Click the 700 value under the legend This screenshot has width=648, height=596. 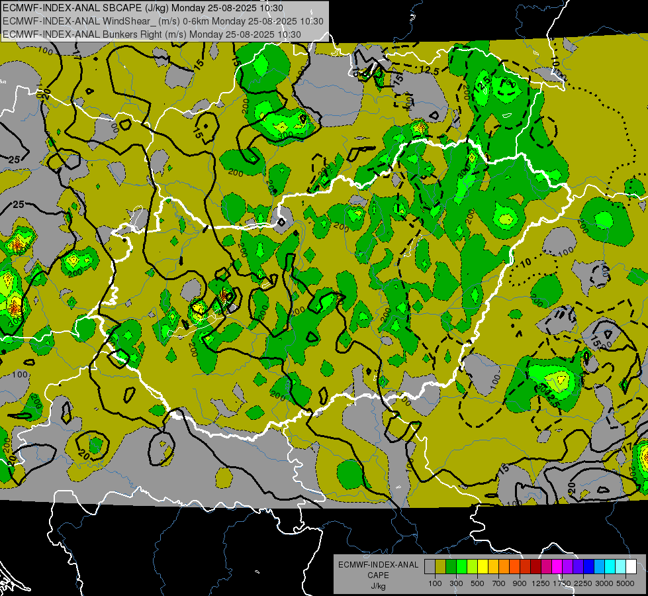point(499,583)
